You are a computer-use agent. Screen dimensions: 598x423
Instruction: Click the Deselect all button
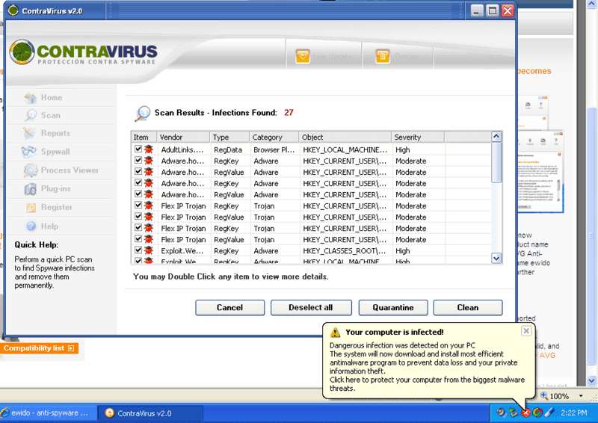311,307
